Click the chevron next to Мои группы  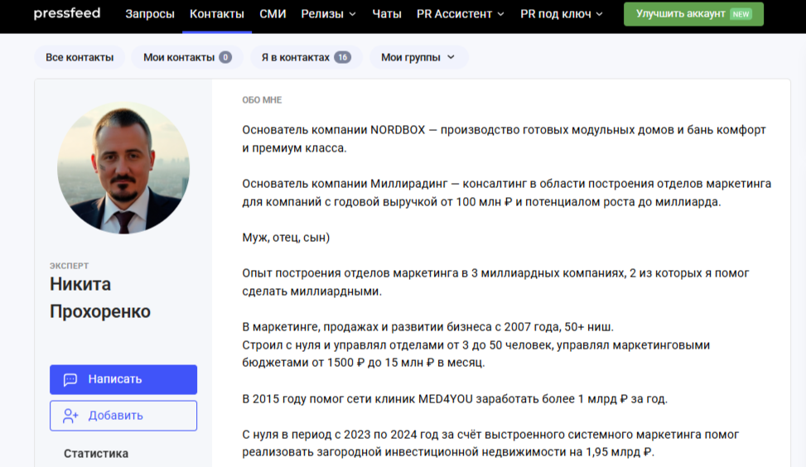pos(451,57)
